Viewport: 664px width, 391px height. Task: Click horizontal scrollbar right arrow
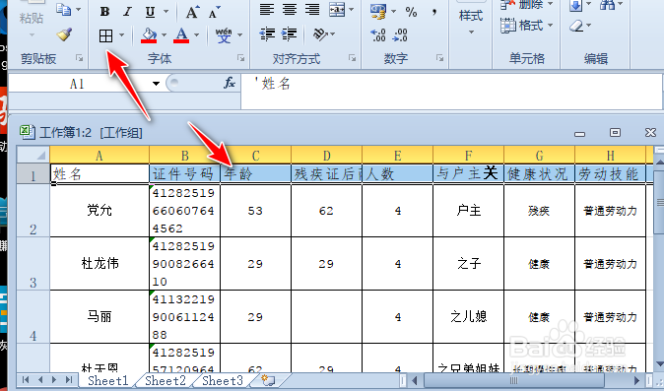(x=636, y=379)
